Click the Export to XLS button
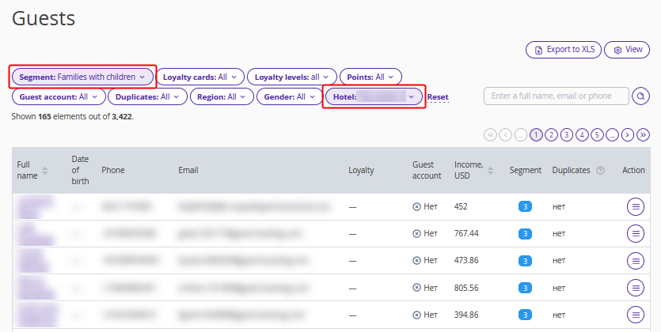The height and width of the screenshot is (332, 661). pos(563,49)
